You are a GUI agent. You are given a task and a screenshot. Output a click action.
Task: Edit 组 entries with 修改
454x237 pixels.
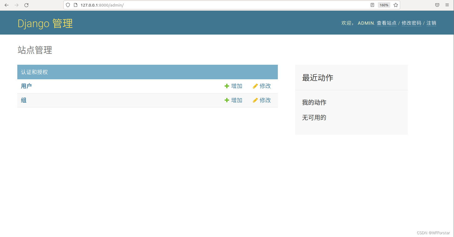pyautogui.click(x=262, y=100)
